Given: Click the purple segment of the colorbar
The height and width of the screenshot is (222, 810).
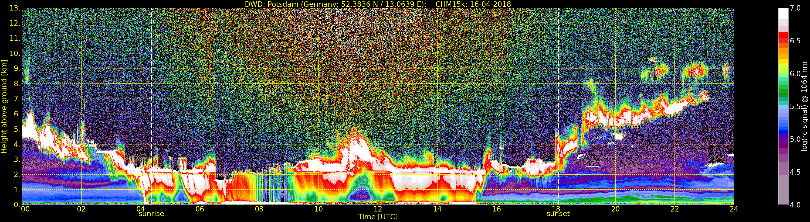Looking at the screenshot, I should [783, 146].
